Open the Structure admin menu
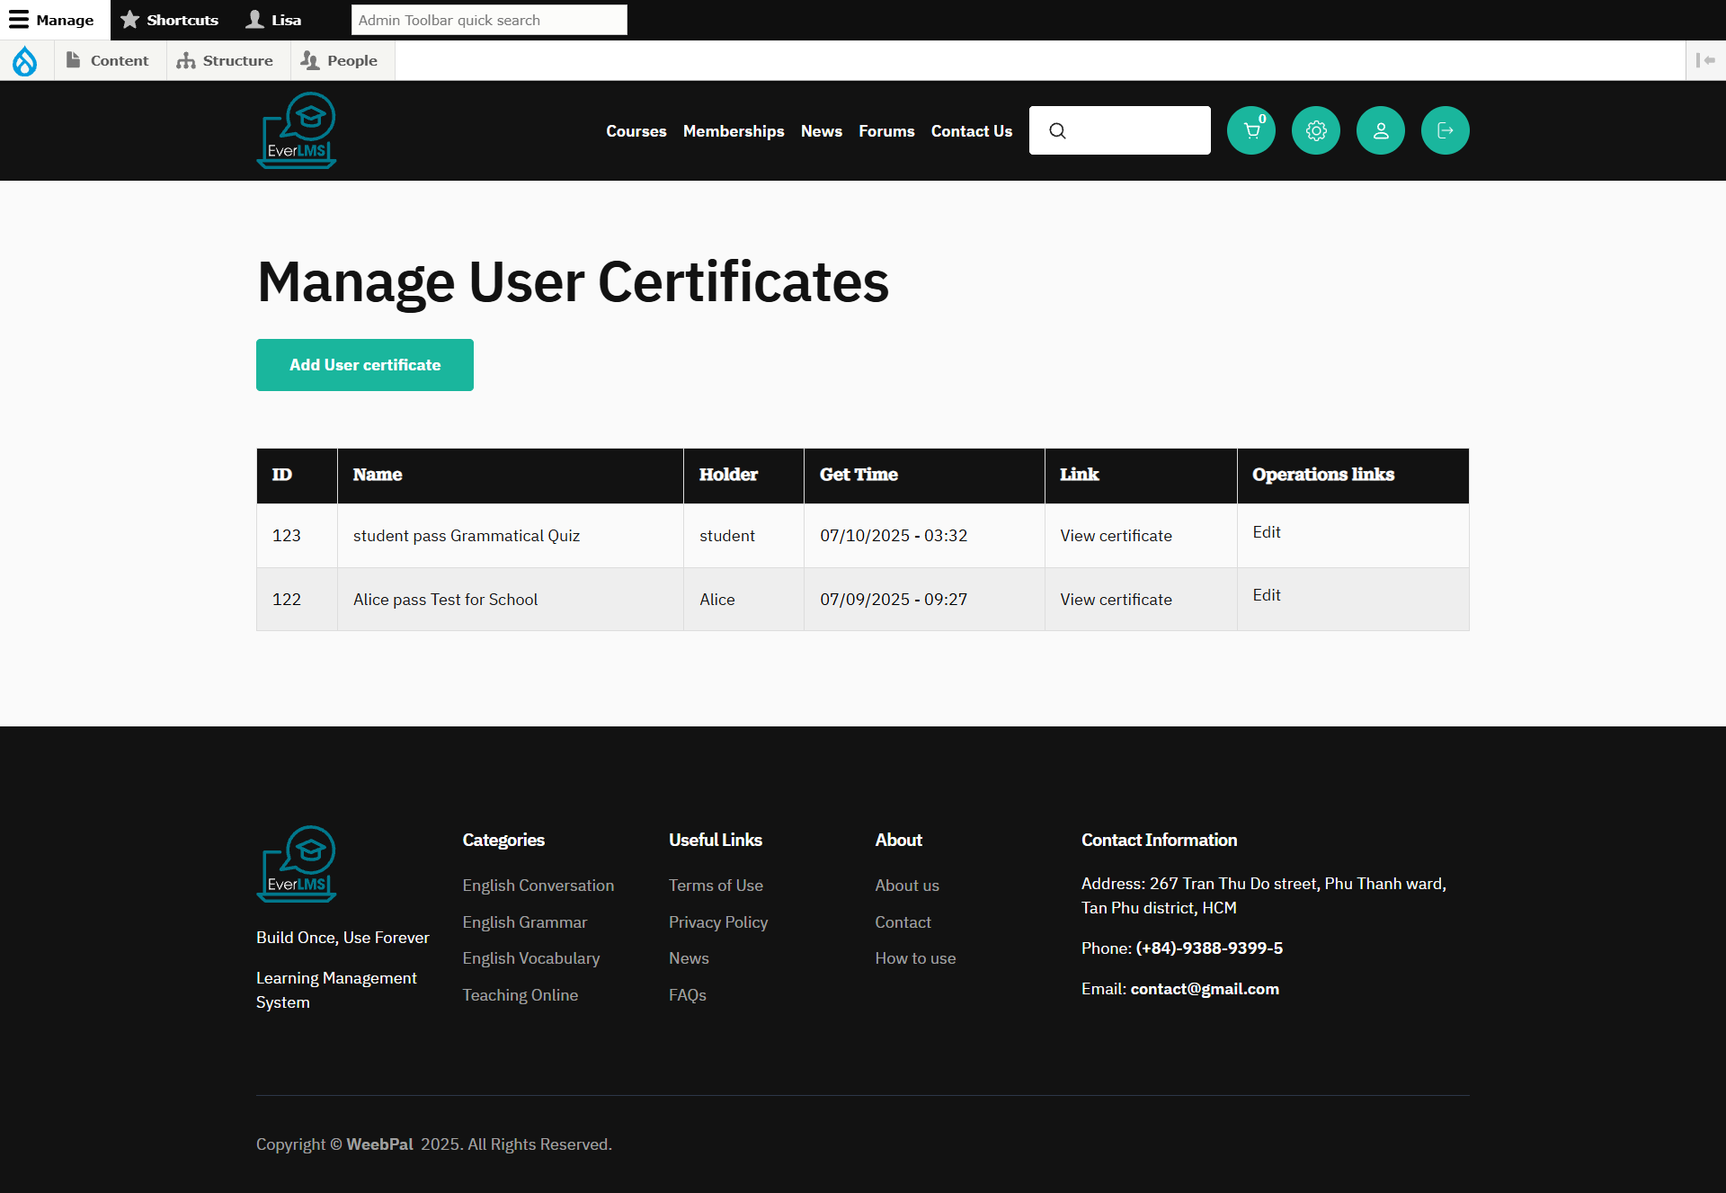The image size is (1726, 1193). [x=225, y=60]
